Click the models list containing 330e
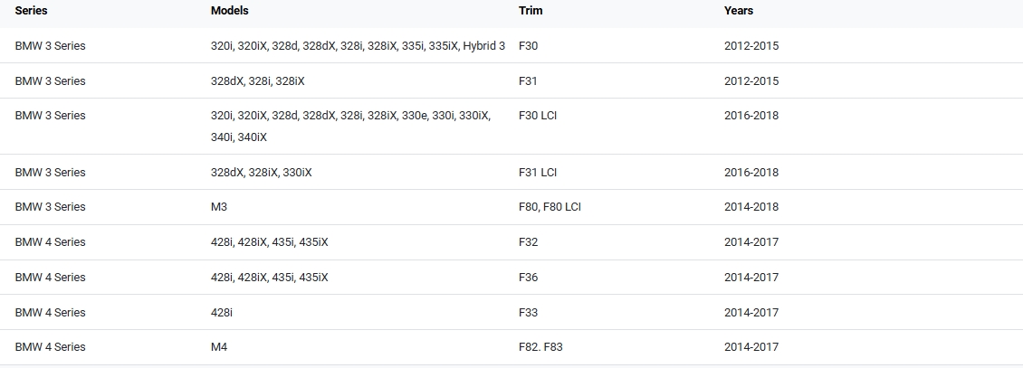 click(x=349, y=116)
